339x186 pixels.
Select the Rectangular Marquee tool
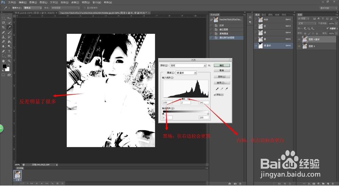[3, 18]
